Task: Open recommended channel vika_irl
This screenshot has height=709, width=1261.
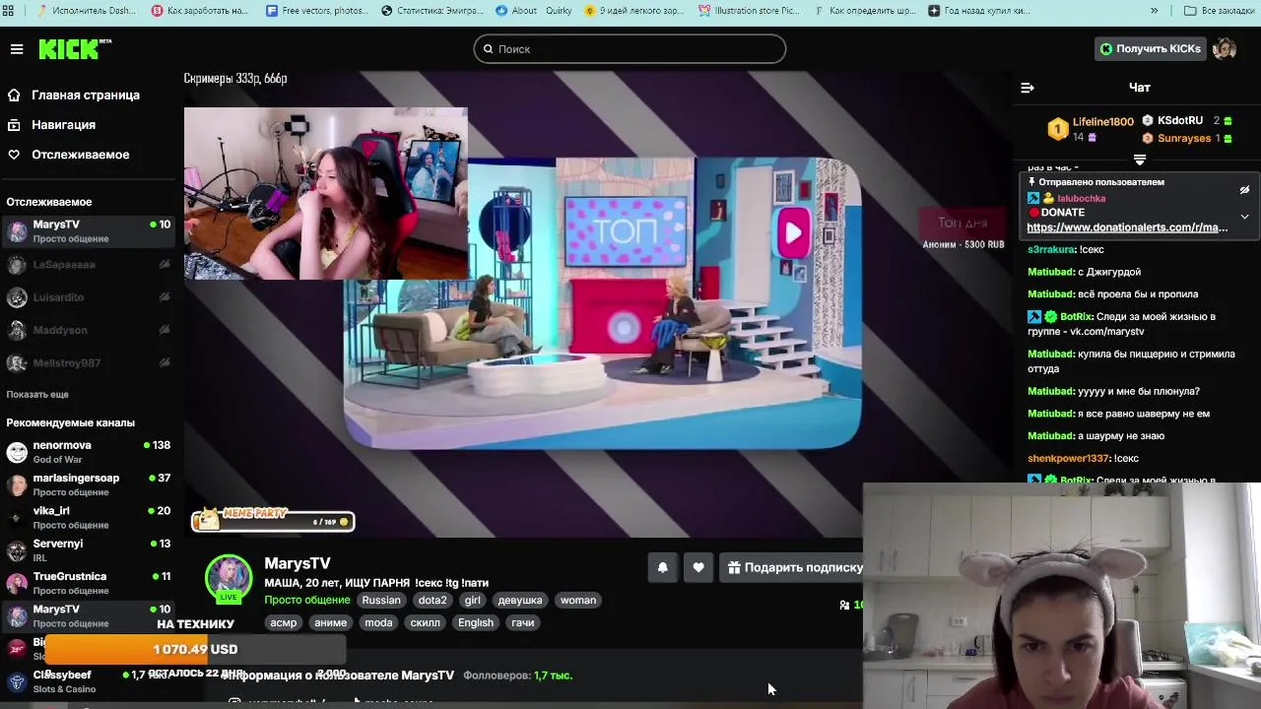Action: tap(89, 518)
